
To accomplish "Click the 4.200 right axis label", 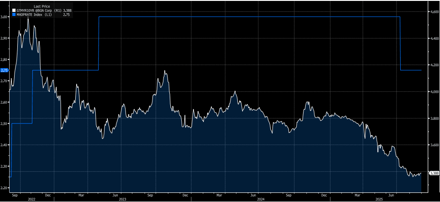I will click(x=434, y=65).
